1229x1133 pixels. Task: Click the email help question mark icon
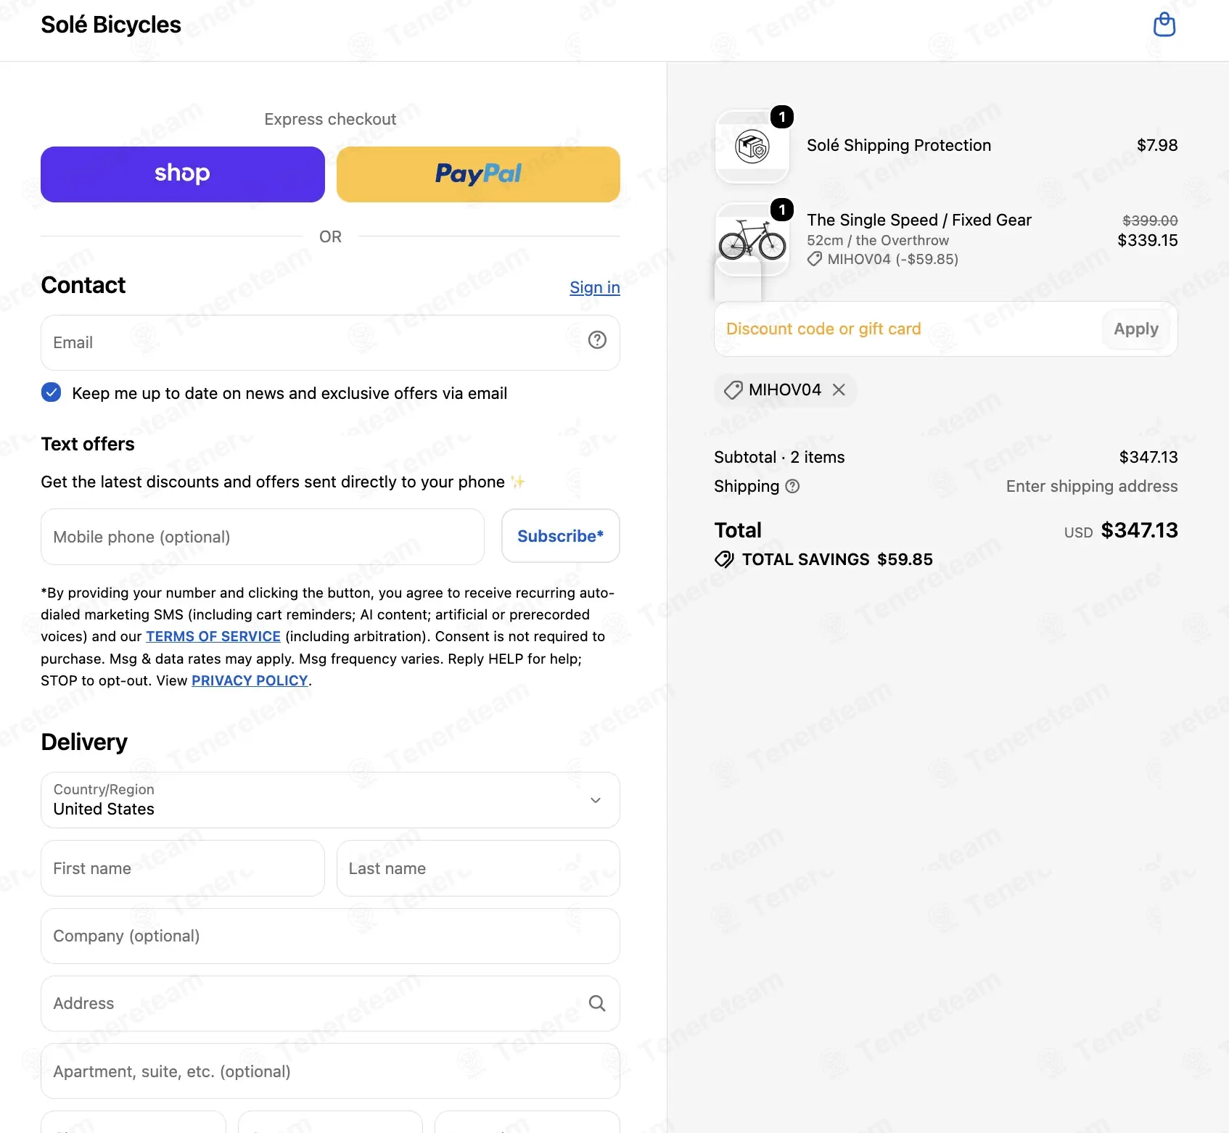tap(597, 340)
